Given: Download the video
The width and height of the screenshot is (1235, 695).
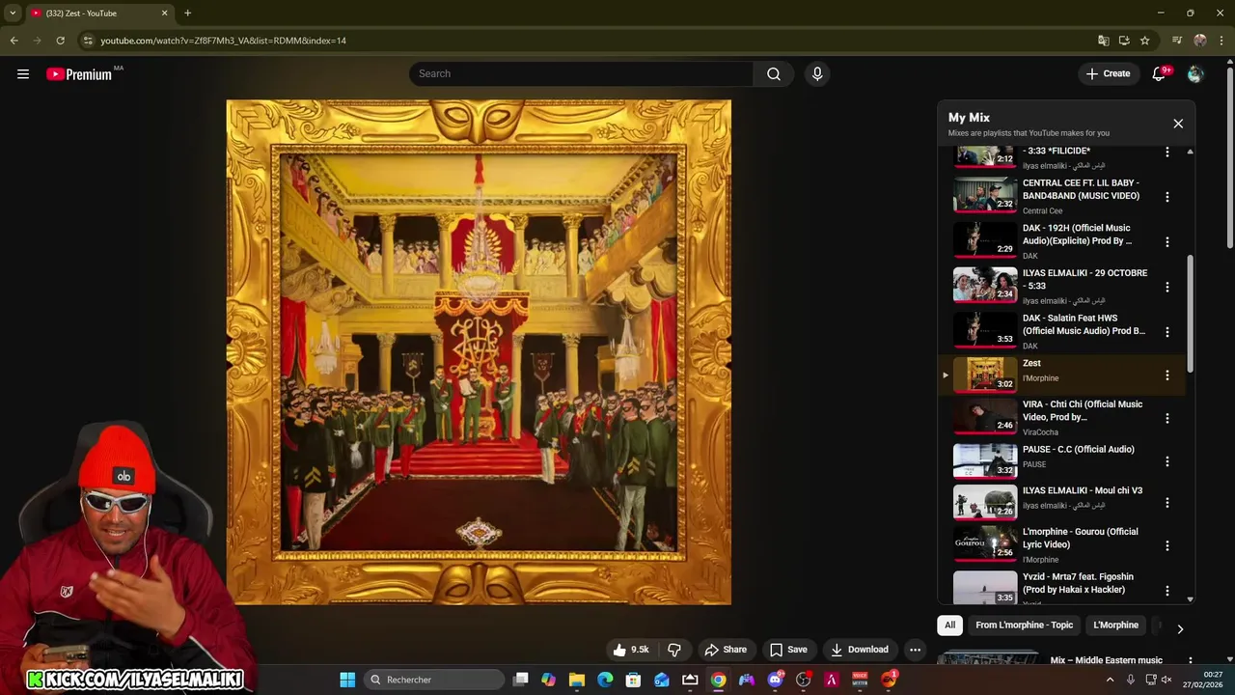Looking at the screenshot, I should tap(860, 650).
